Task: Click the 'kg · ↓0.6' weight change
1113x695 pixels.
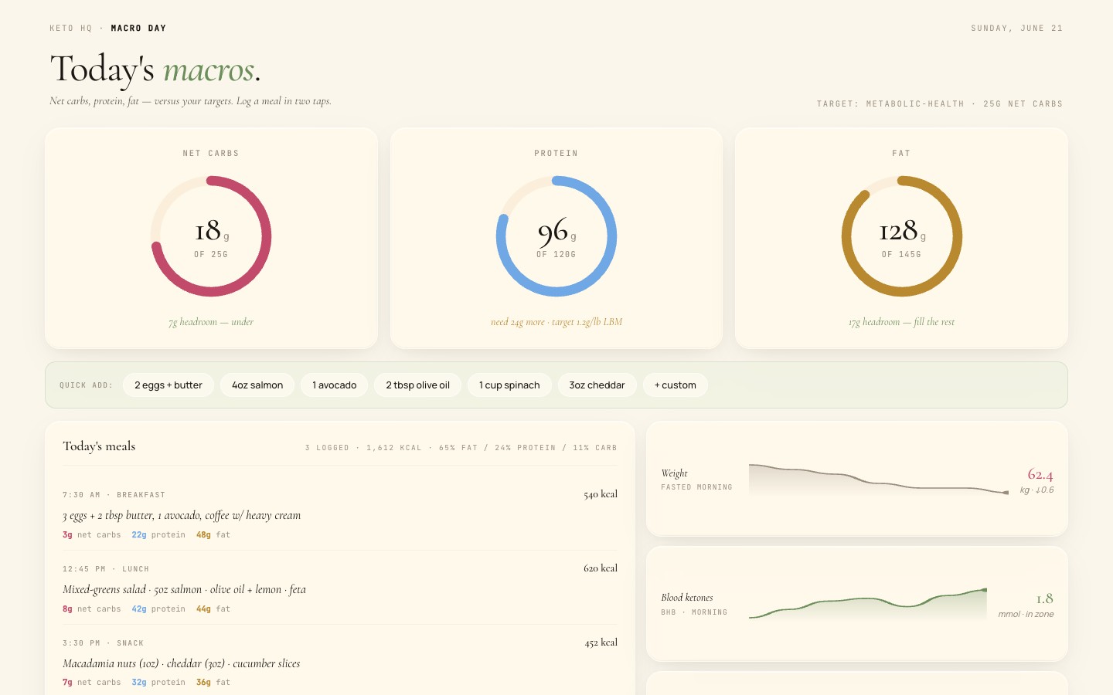Action: point(1036,490)
